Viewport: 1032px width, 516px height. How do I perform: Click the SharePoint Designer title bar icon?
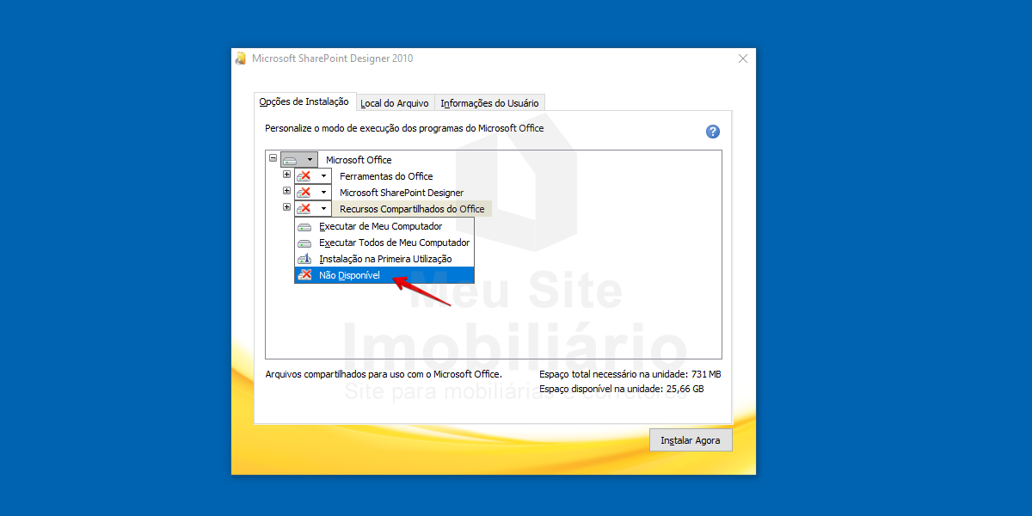click(x=241, y=58)
